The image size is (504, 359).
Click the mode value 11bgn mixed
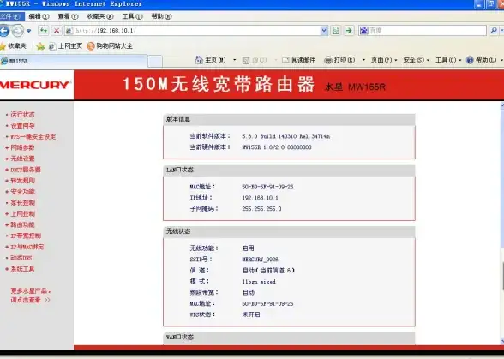259,282
